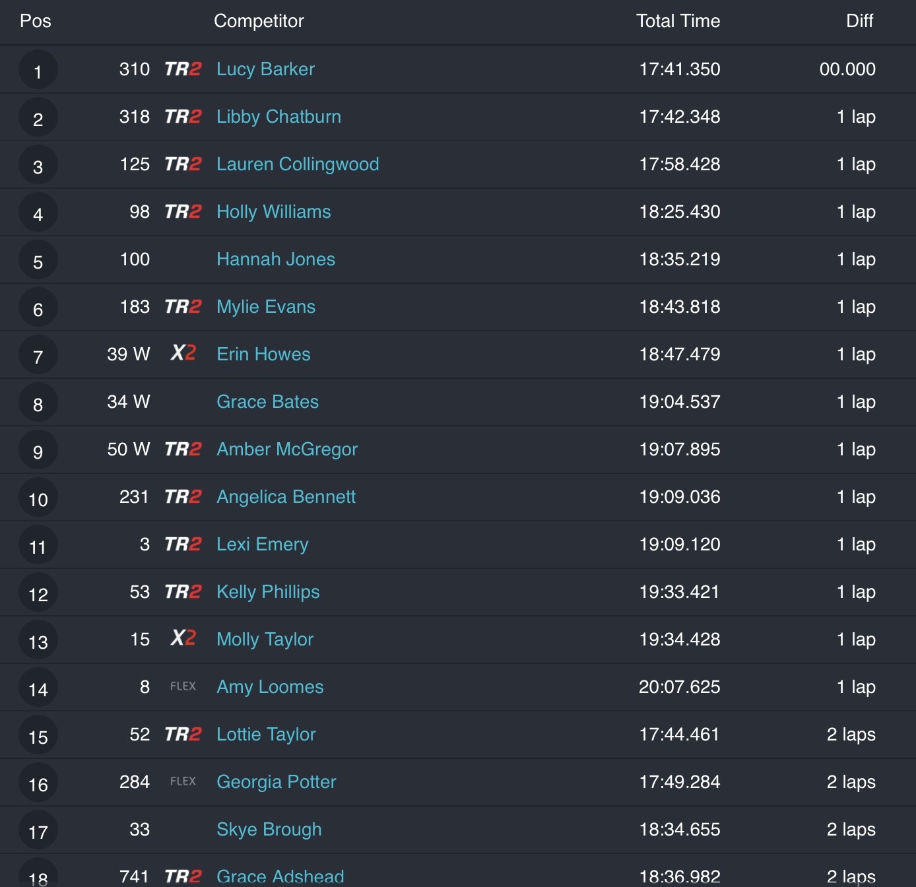This screenshot has height=887, width=916.
Task: Select Skye Brough competitor name
Action: (x=269, y=830)
